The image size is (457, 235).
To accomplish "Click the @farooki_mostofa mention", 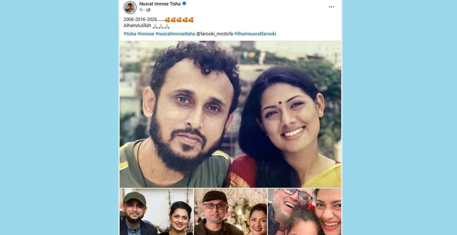I will tap(215, 34).
